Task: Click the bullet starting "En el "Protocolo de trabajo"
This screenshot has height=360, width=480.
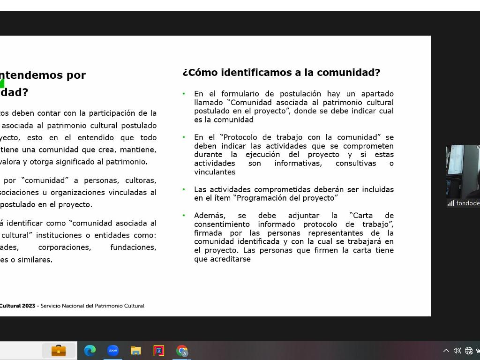Action: tap(293, 155)
